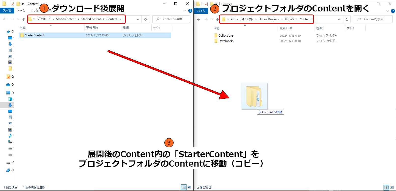Click the Music note icon in sidebar
This screenshot has width=396, height=191.
click(10, 135)
